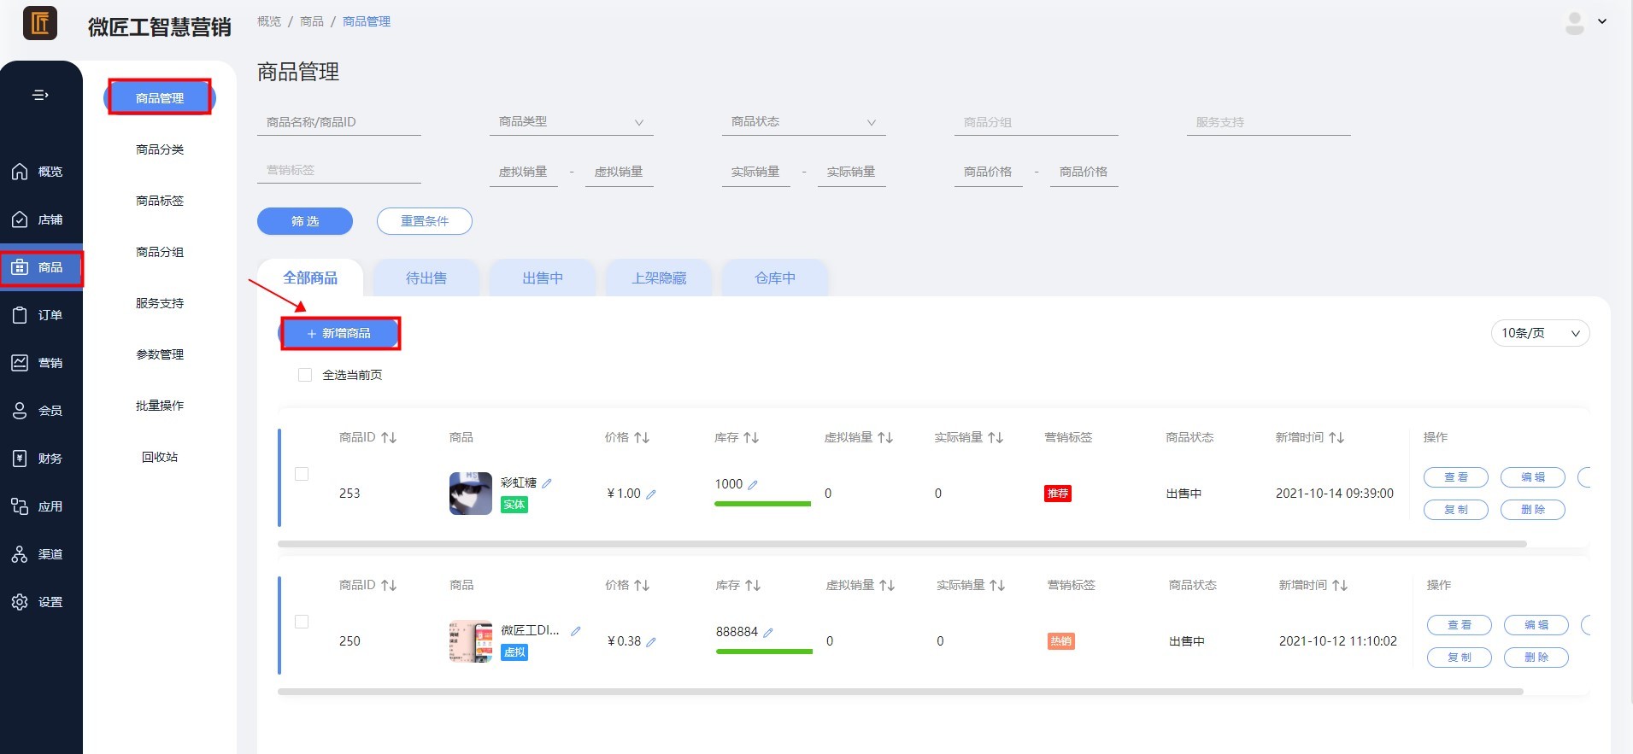The image size is (1633, 754).
Task: Check the 全选当前页 select-all checkbox
Action: 305,375
